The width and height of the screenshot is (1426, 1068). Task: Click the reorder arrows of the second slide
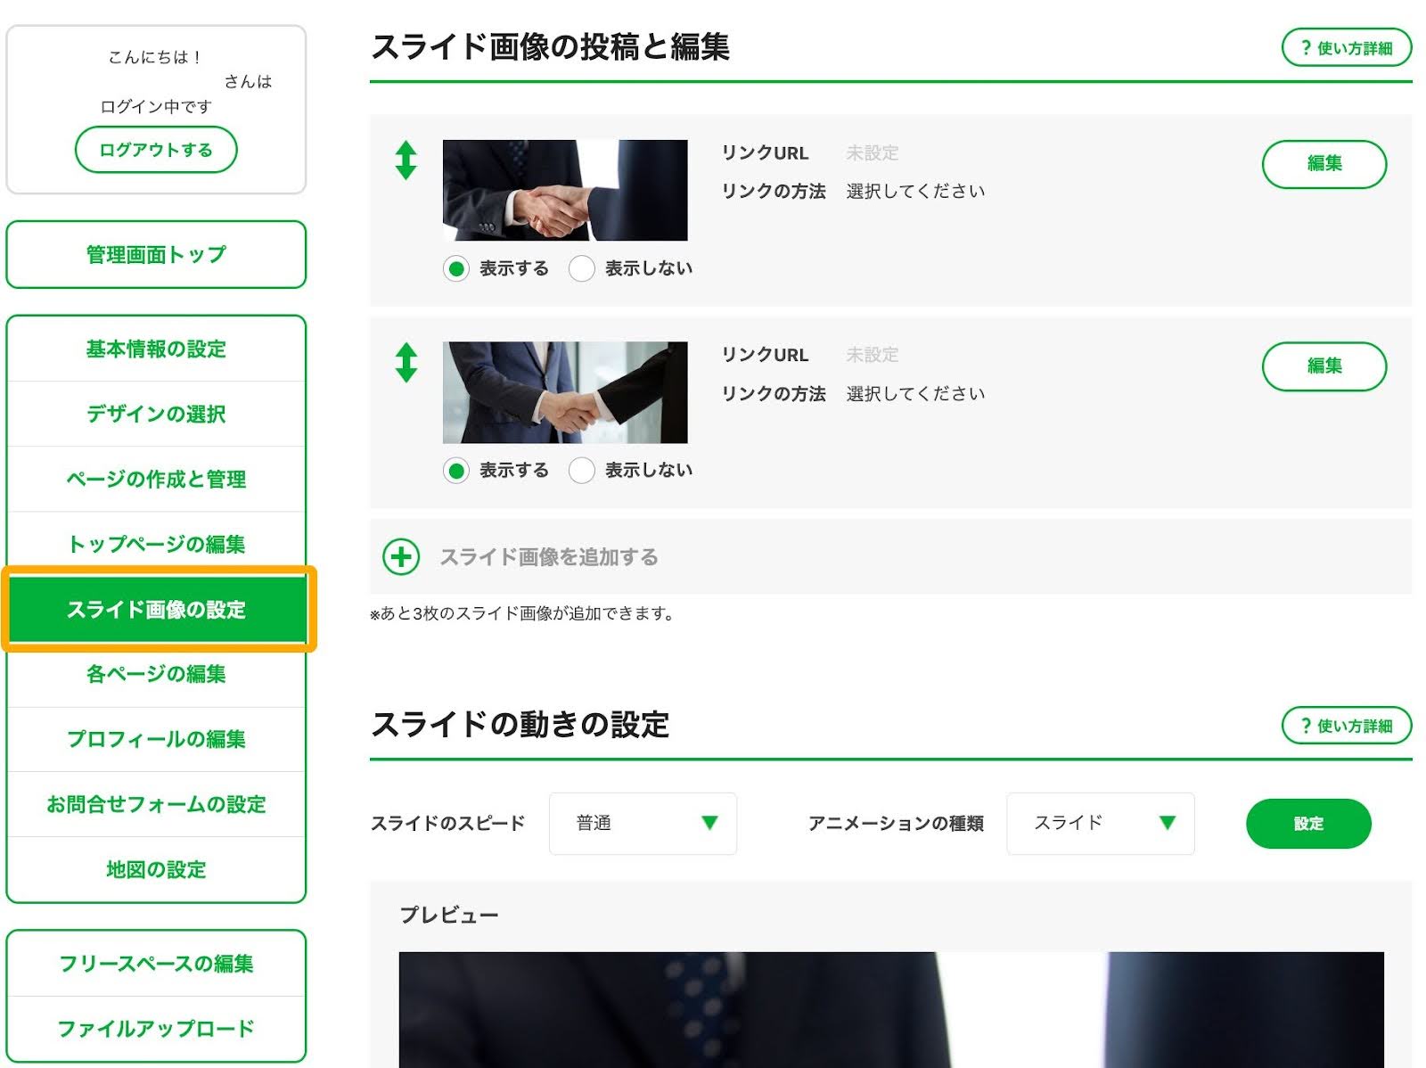click(406, 362)
